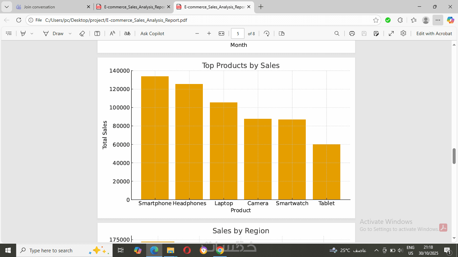This screenshot has height=257, width=458.
Task: Toggle favorite star for this page
Action: (x=376, y=20)
